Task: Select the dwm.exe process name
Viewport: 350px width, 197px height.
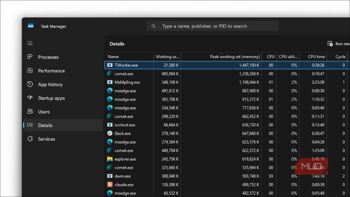Action: (x=122, y=176)
